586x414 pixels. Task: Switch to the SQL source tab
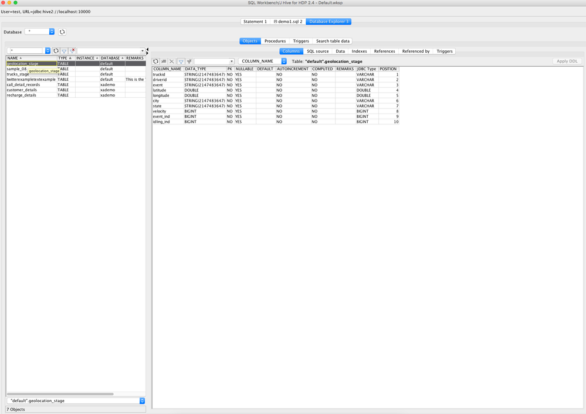[x=317, y=51]
